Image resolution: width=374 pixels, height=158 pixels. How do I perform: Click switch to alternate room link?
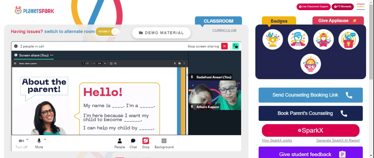click(x=70, y=31)
